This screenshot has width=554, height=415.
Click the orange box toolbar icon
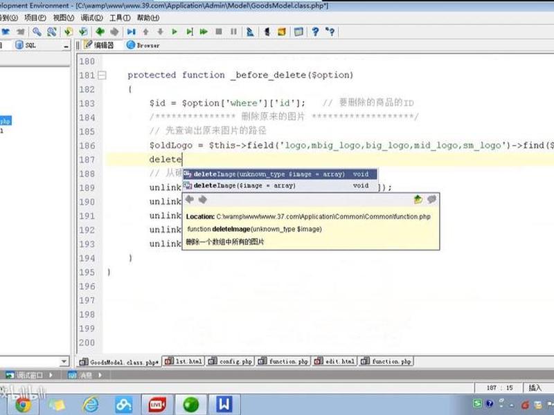tap(282, 32)
